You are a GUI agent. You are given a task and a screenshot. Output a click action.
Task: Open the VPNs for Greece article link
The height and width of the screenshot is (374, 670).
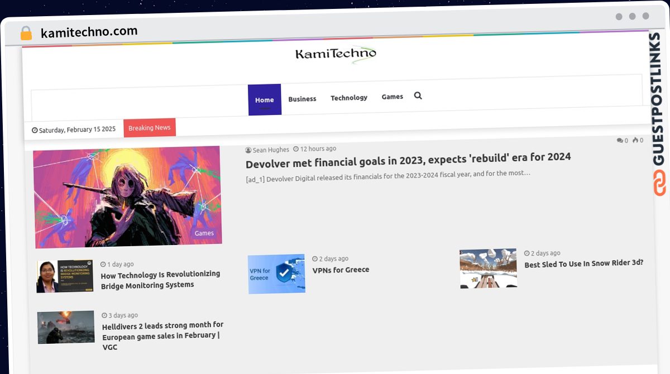pos(341,270)
